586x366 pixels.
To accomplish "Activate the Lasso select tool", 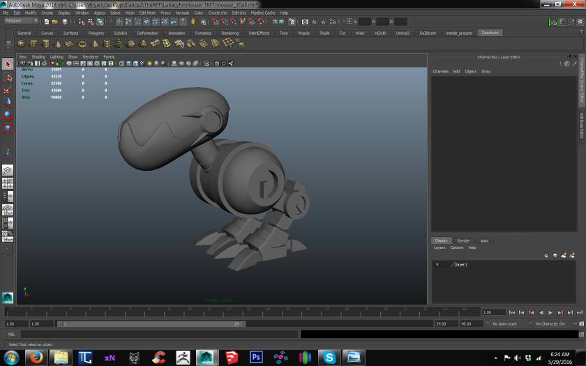I will click(x=8, y=77).
